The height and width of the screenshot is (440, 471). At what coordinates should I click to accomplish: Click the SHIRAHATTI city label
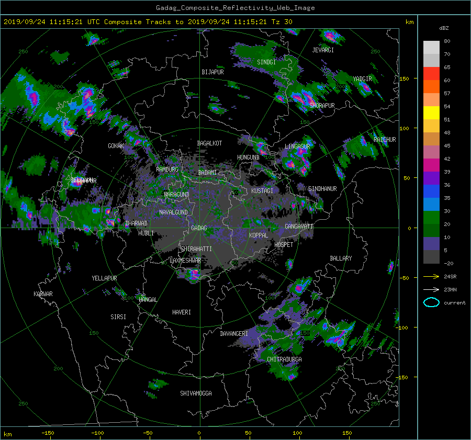(x=196, y=249)
